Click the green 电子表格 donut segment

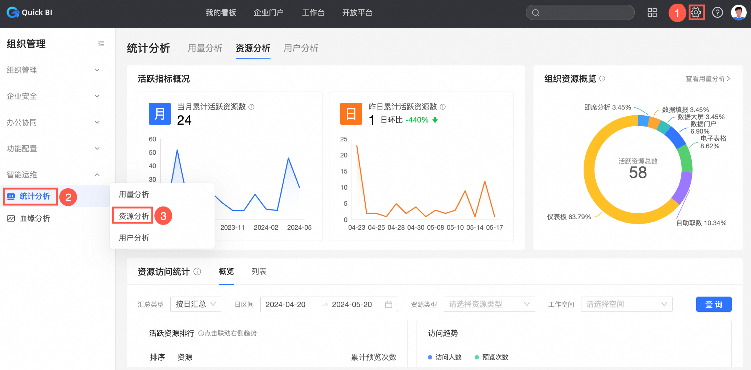click(686, 159)
